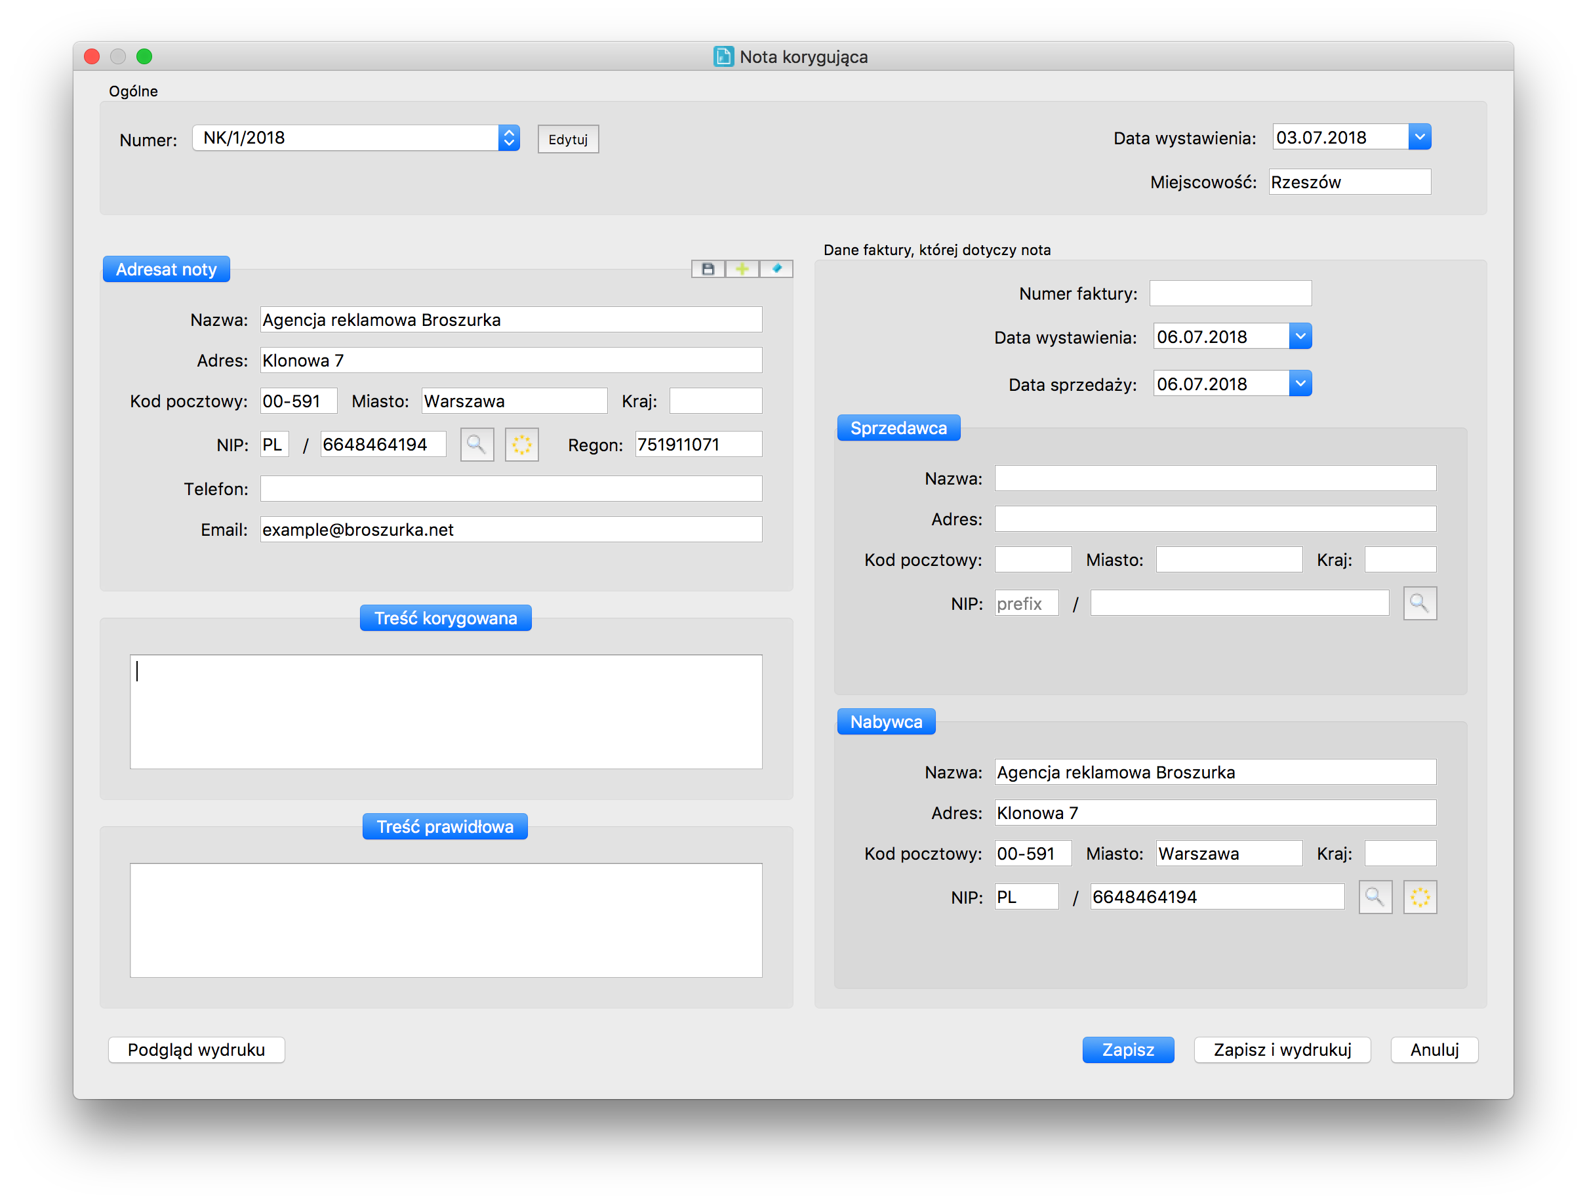
Task: Click the document icon in the title bar
Action: click(x=723, y=56)
